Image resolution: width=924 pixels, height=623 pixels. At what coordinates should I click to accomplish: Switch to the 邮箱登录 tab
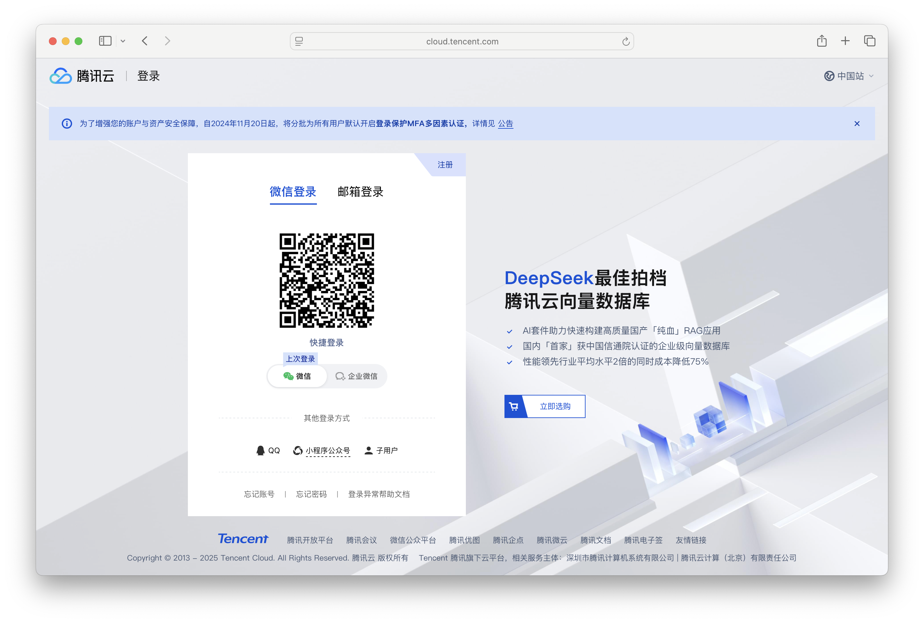coord(360,192)
